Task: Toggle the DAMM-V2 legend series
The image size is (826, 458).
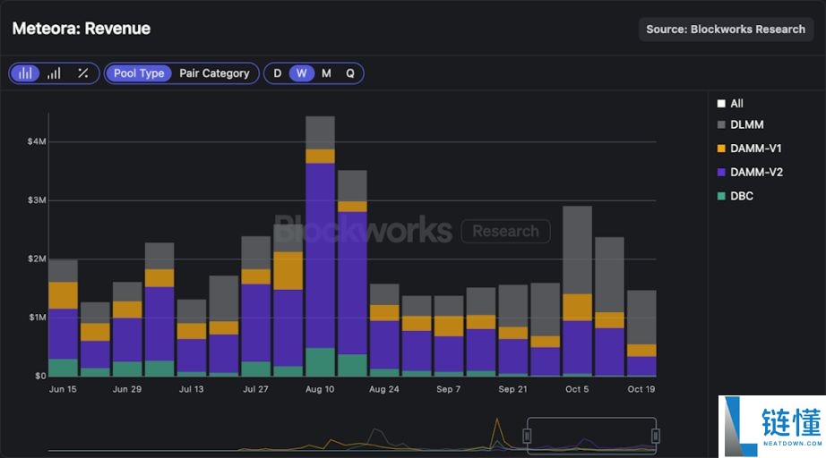Action: [750, 172]
